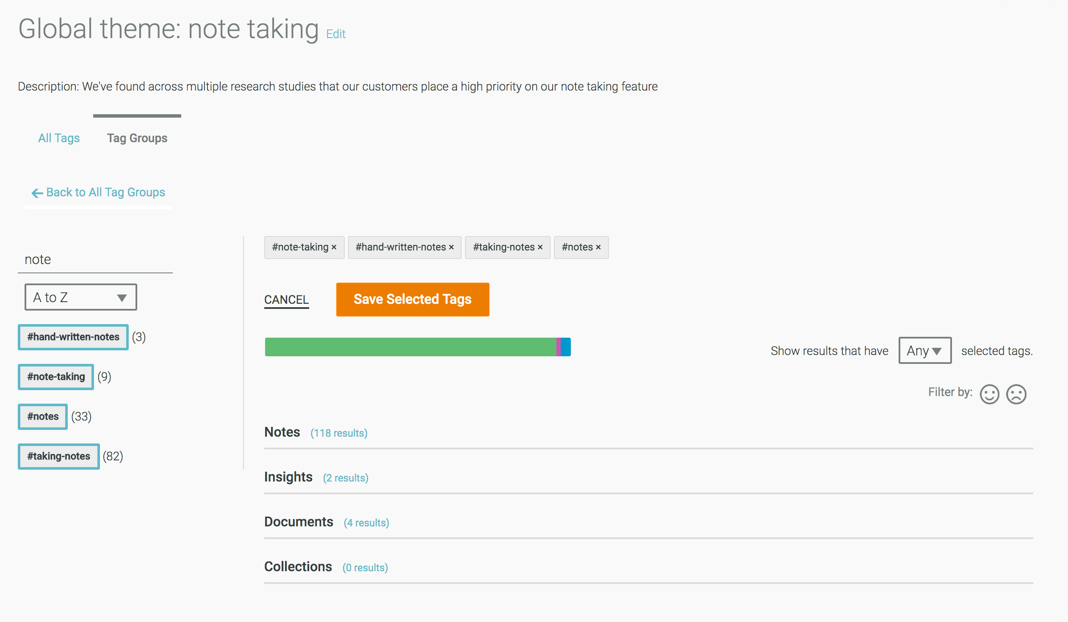Click the green segment of the tag bar
This screenshot has height=622, width=1068.
[x=410, y=347]
